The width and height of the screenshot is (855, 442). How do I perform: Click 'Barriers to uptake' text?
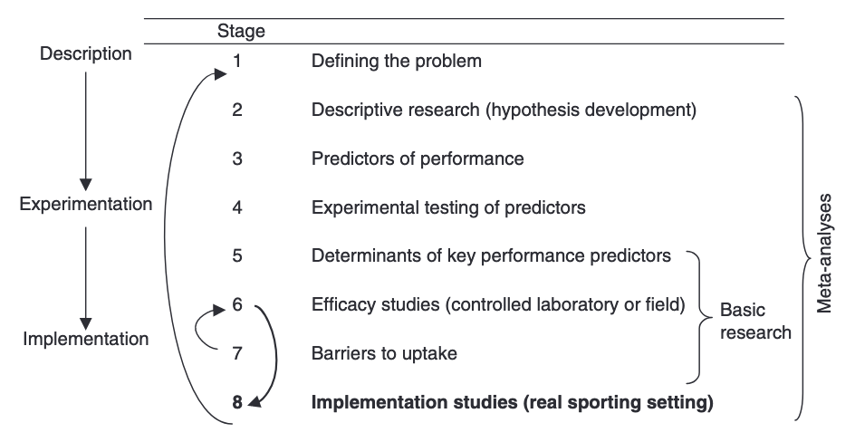(x=384, y=353)
